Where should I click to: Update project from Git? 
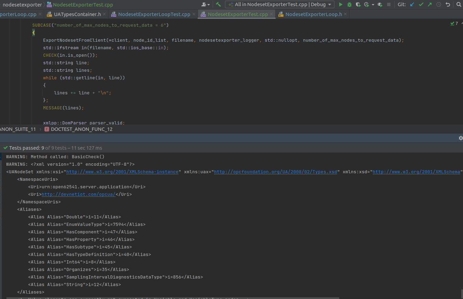pyautogui.click(x=412, y=4)
